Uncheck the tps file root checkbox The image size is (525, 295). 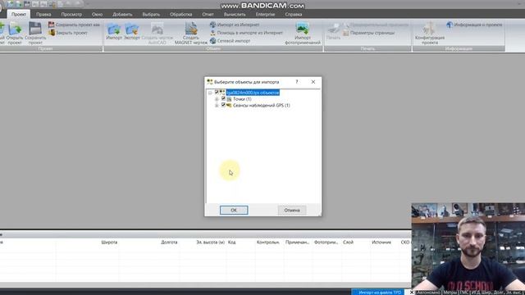pos(217,93)
